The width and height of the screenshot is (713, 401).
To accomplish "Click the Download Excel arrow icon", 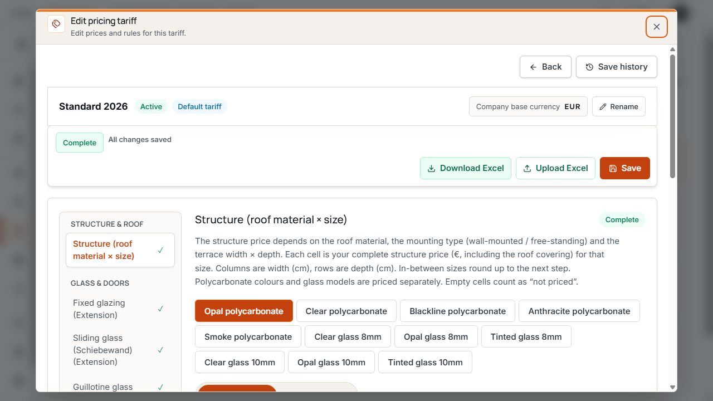I will 431,168.
